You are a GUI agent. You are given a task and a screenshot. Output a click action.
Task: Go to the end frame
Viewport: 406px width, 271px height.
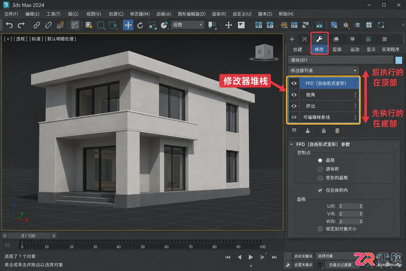[274, 257]
